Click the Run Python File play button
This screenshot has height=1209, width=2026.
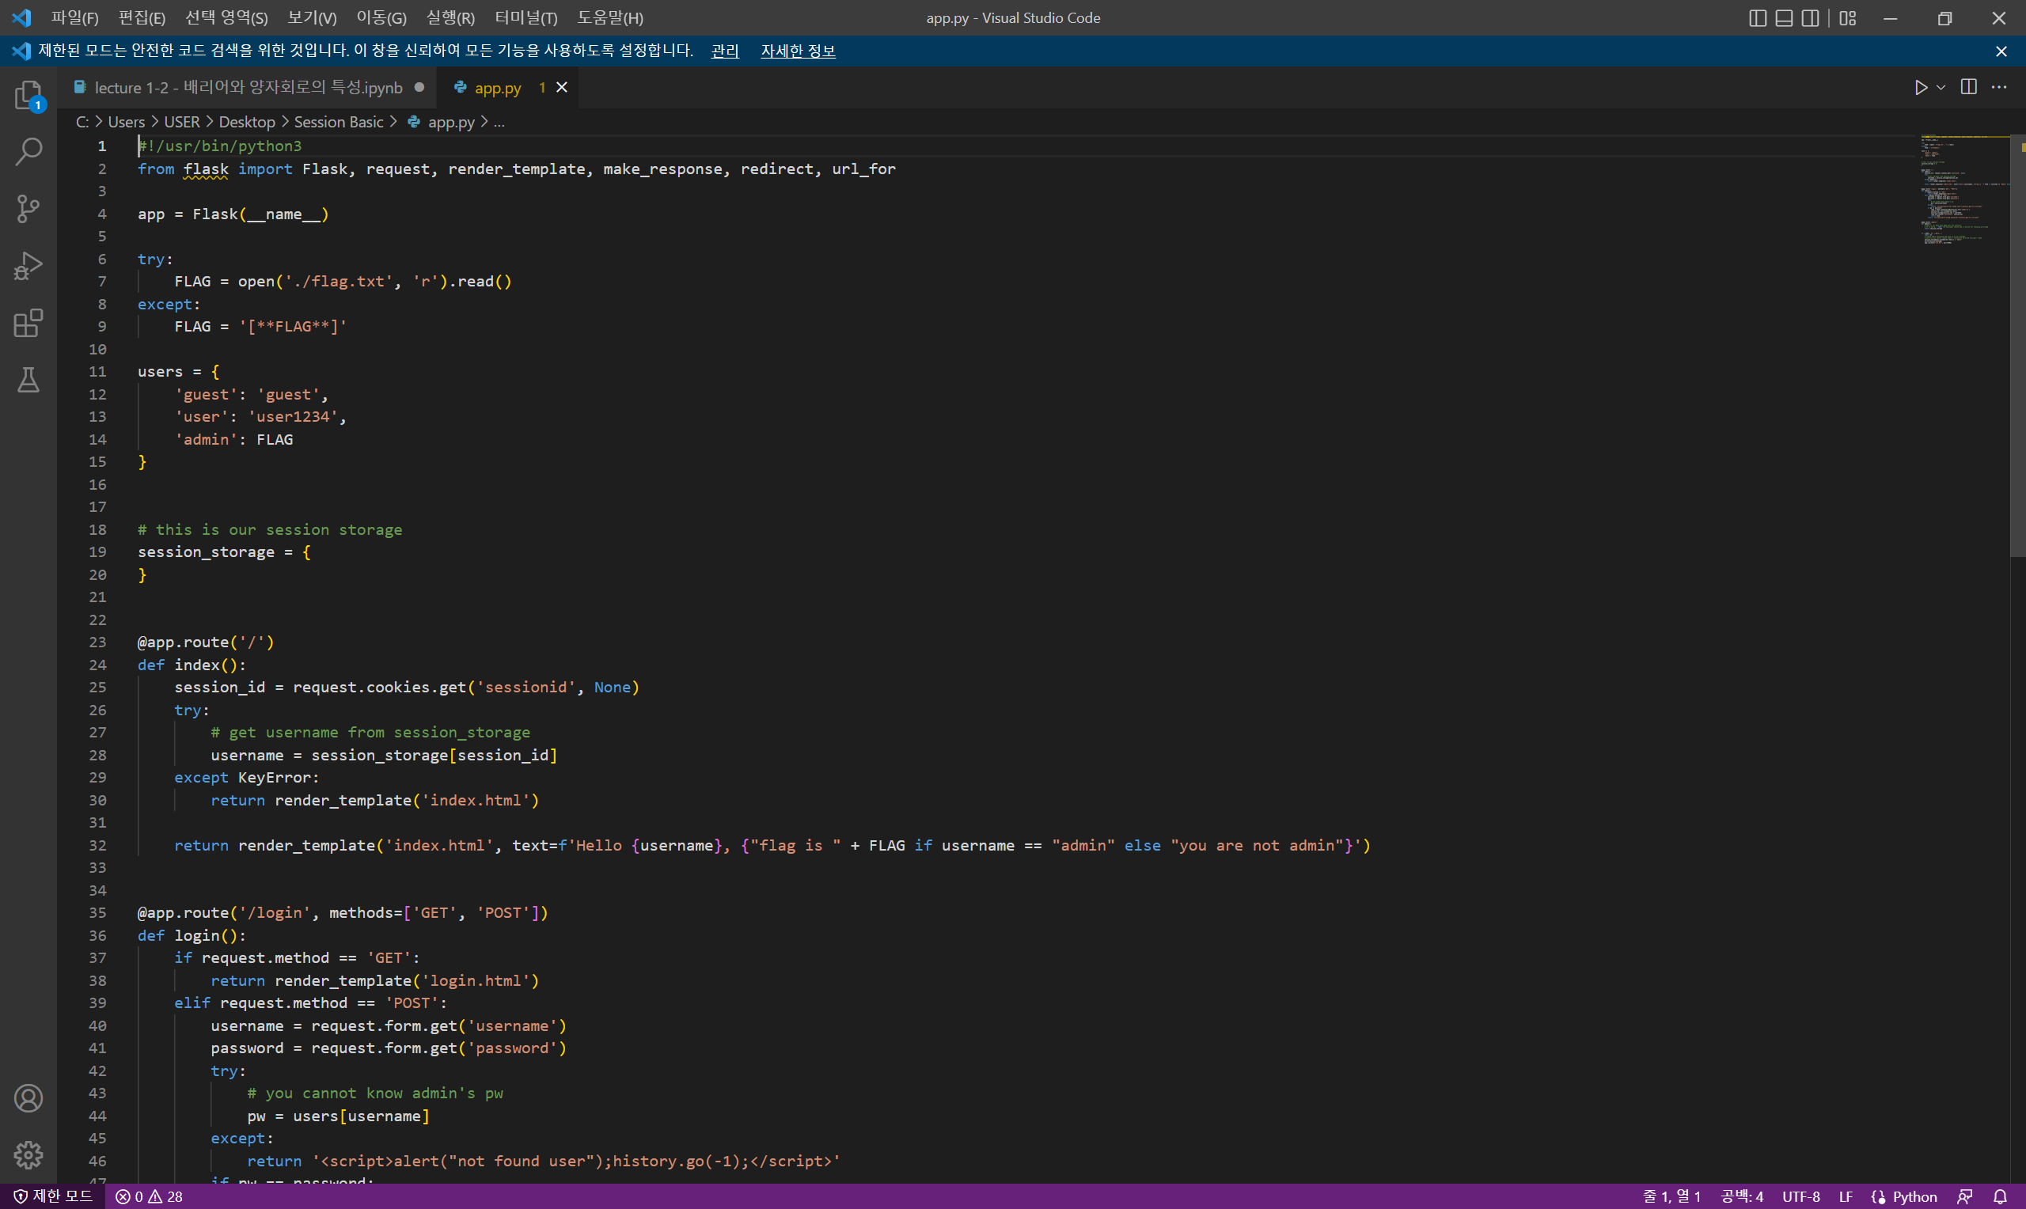[1921, 87]
